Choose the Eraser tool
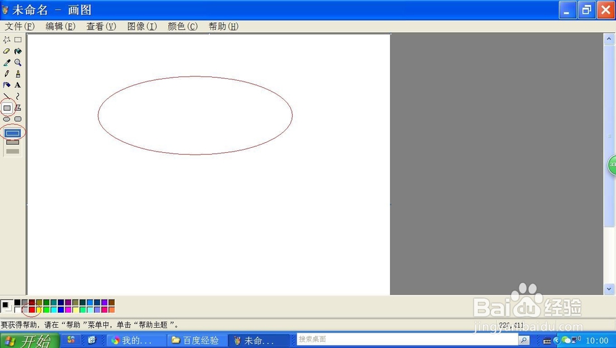 click(7, 51)
